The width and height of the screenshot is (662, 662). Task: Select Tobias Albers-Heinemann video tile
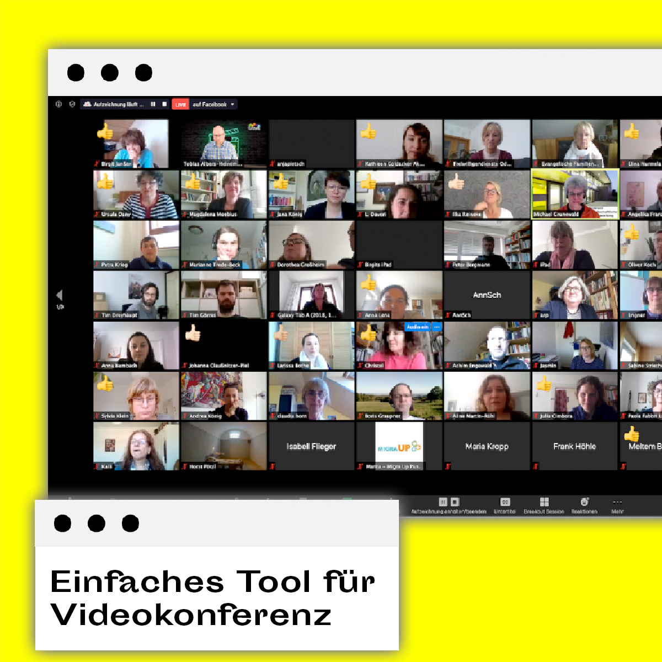coord(223,143)
